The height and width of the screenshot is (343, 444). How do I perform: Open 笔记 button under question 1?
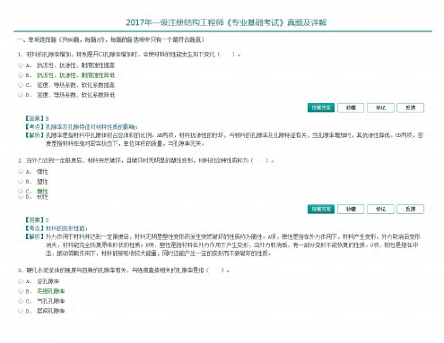380,107
